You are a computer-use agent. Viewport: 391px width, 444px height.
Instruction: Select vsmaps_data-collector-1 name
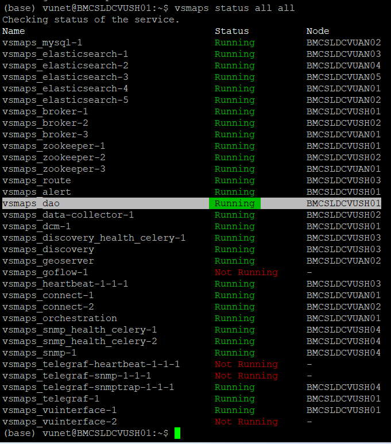(68, 215)
